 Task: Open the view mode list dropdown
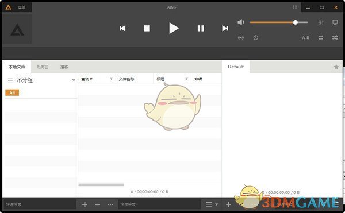point(212,204)
